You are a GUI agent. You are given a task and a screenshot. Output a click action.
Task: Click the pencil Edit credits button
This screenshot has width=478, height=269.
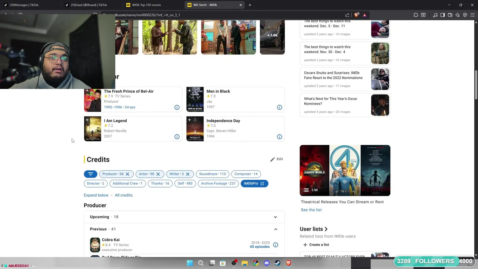[x=277, y=159]
